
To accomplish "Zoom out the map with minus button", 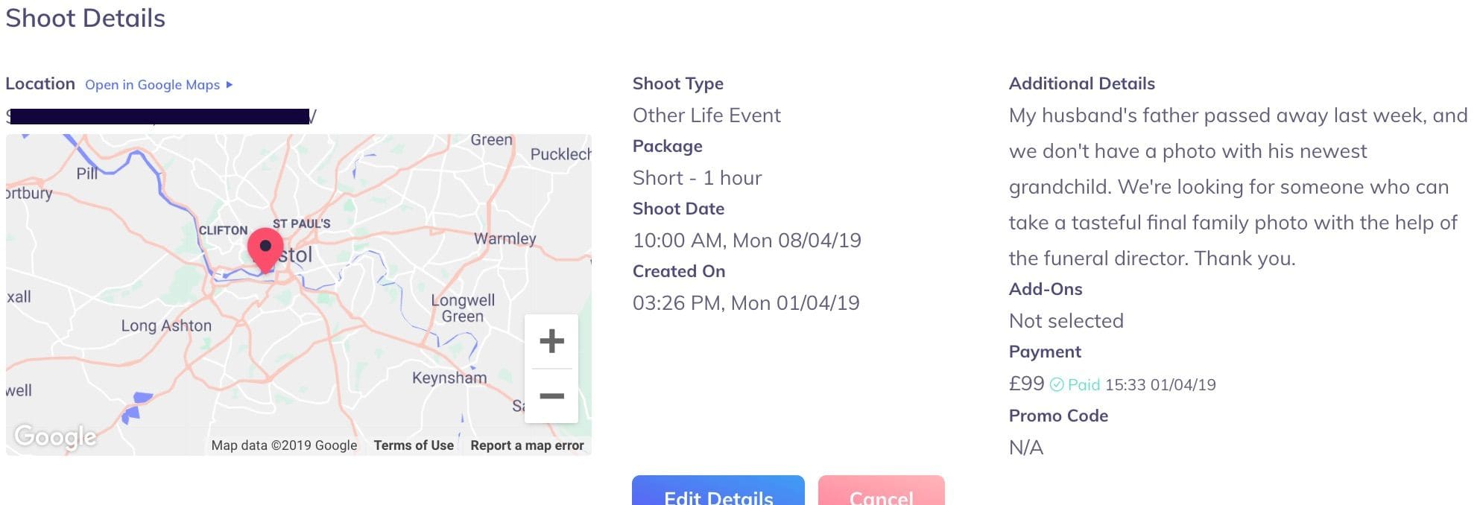I will [x=551, y=396].
